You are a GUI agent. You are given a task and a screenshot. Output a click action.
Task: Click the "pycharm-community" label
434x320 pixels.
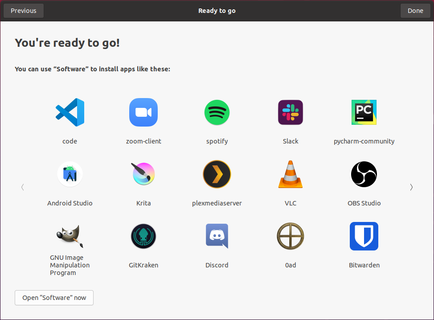[x=364, y=141]
